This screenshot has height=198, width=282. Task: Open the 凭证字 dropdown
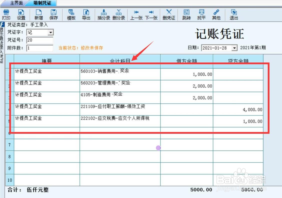(51, 32)
